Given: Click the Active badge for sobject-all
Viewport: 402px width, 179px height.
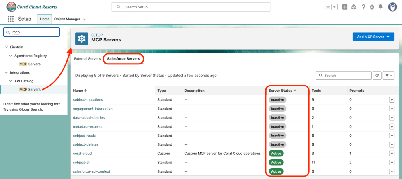Looking at the screenshot, I should (x=276, y=163).
